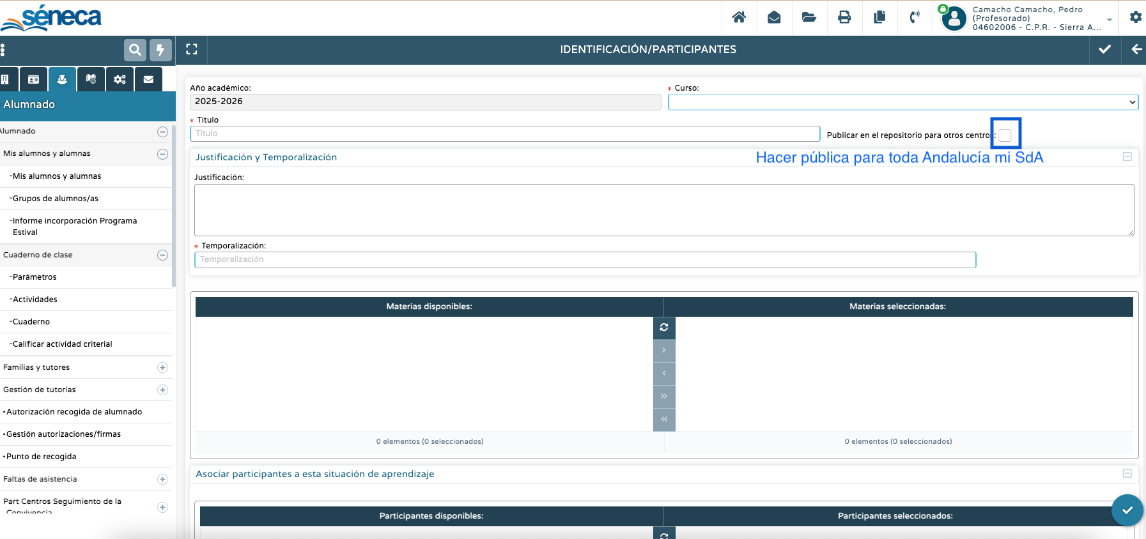
Task: Switch to the envelope messages sidebar tab
Action: click(x=148, y=79)
